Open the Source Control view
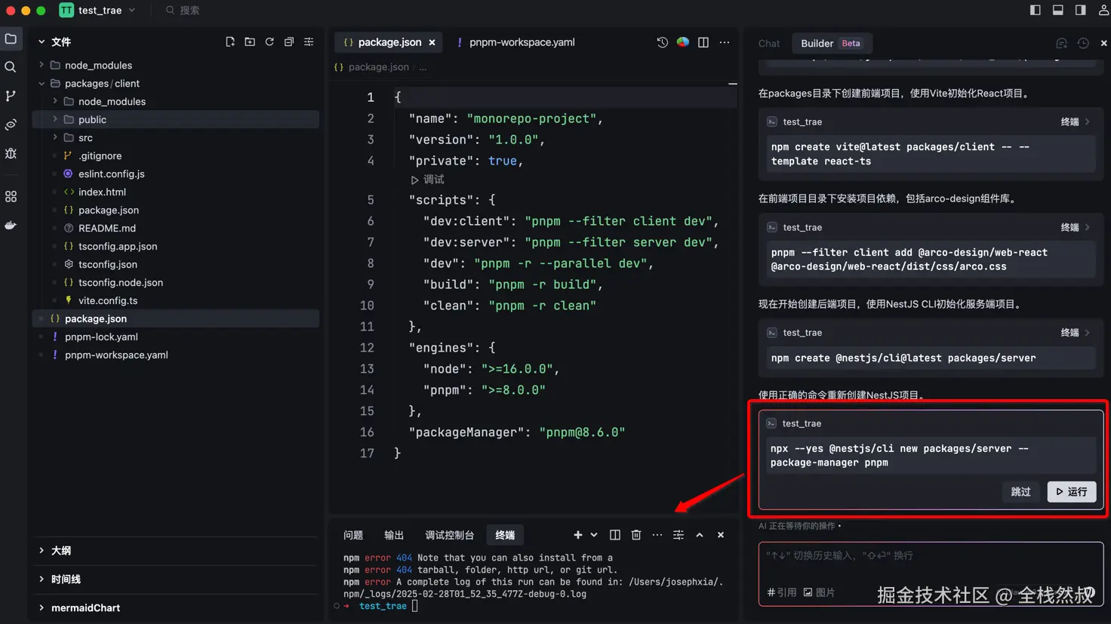This screenshot has height=624, width=1111. pyautogui.click(x=11, y=96)
